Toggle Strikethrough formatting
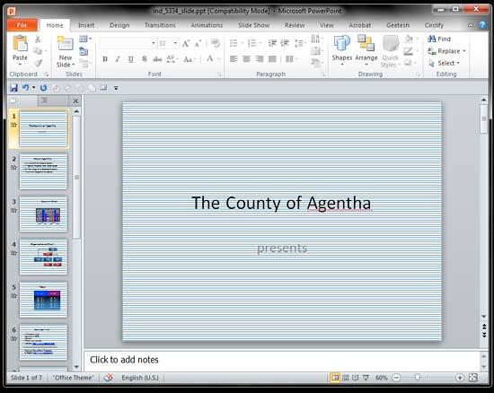Image resolution: width=494 pixels, height=393 pixels. point(157,59)
